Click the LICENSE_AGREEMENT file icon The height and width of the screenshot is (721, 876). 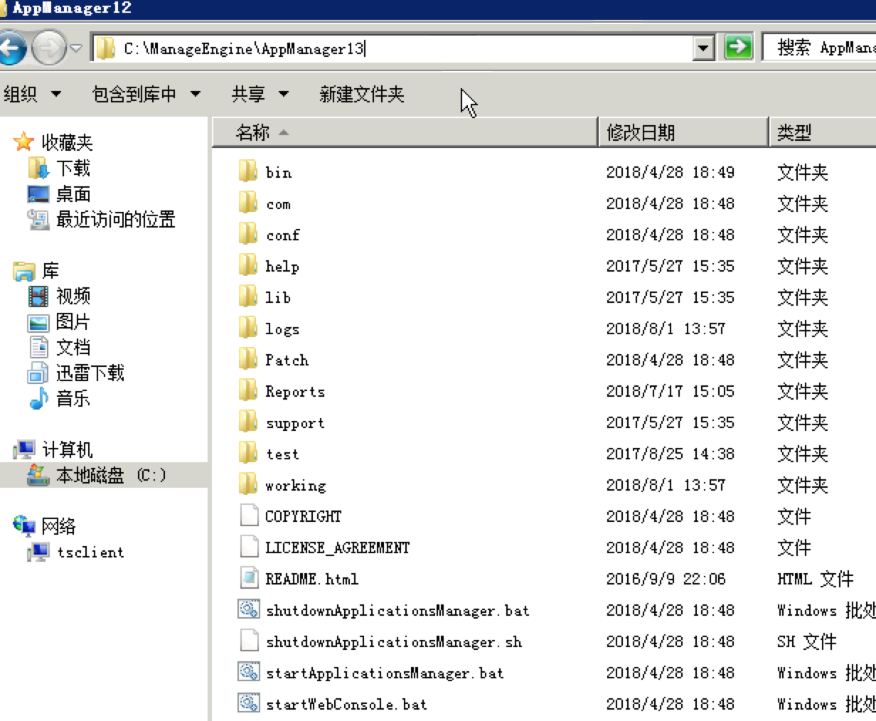(x=249, y=546)
